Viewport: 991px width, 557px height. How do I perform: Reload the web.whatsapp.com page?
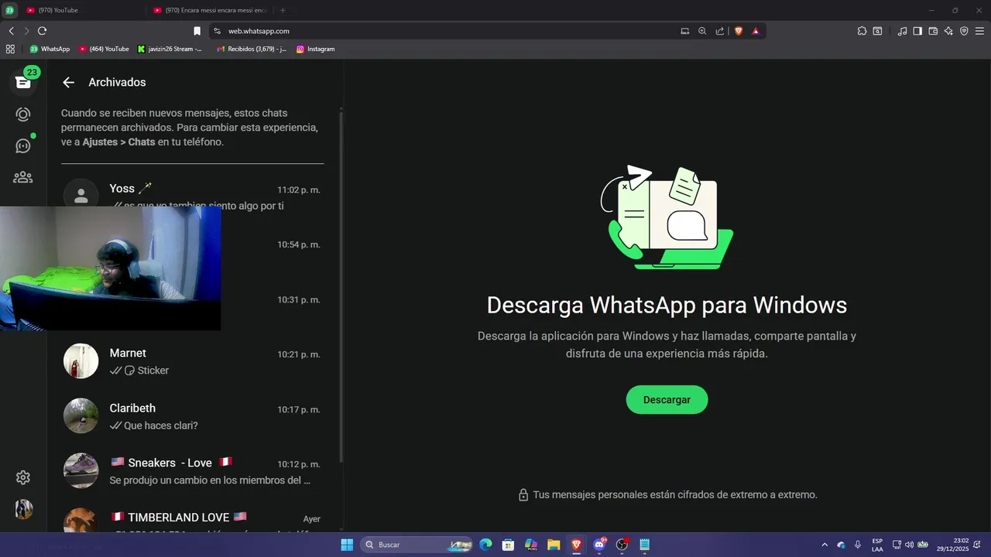42,31
